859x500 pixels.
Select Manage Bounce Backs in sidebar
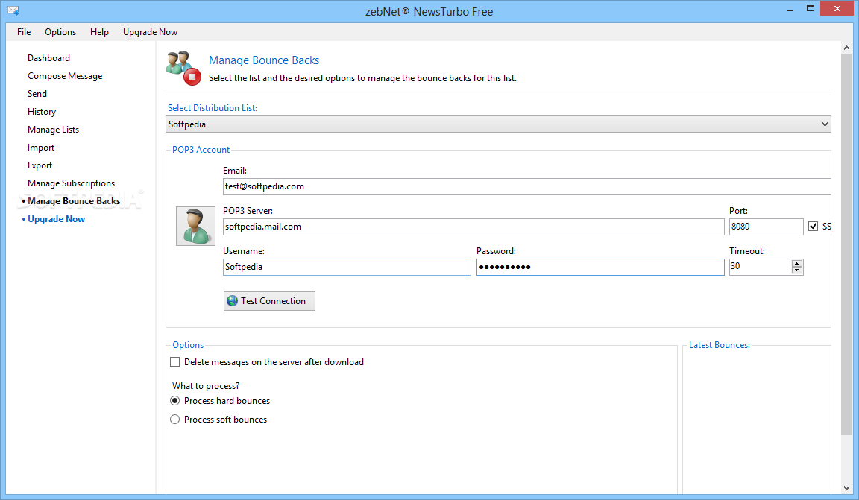click(x=74, y=201)
